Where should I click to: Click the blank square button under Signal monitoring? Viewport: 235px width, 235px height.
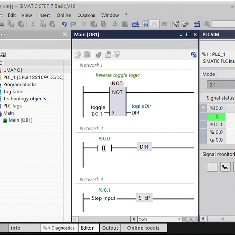click(x=212, y=167)
